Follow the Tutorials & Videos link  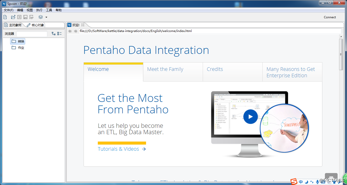tap(122, 149)
